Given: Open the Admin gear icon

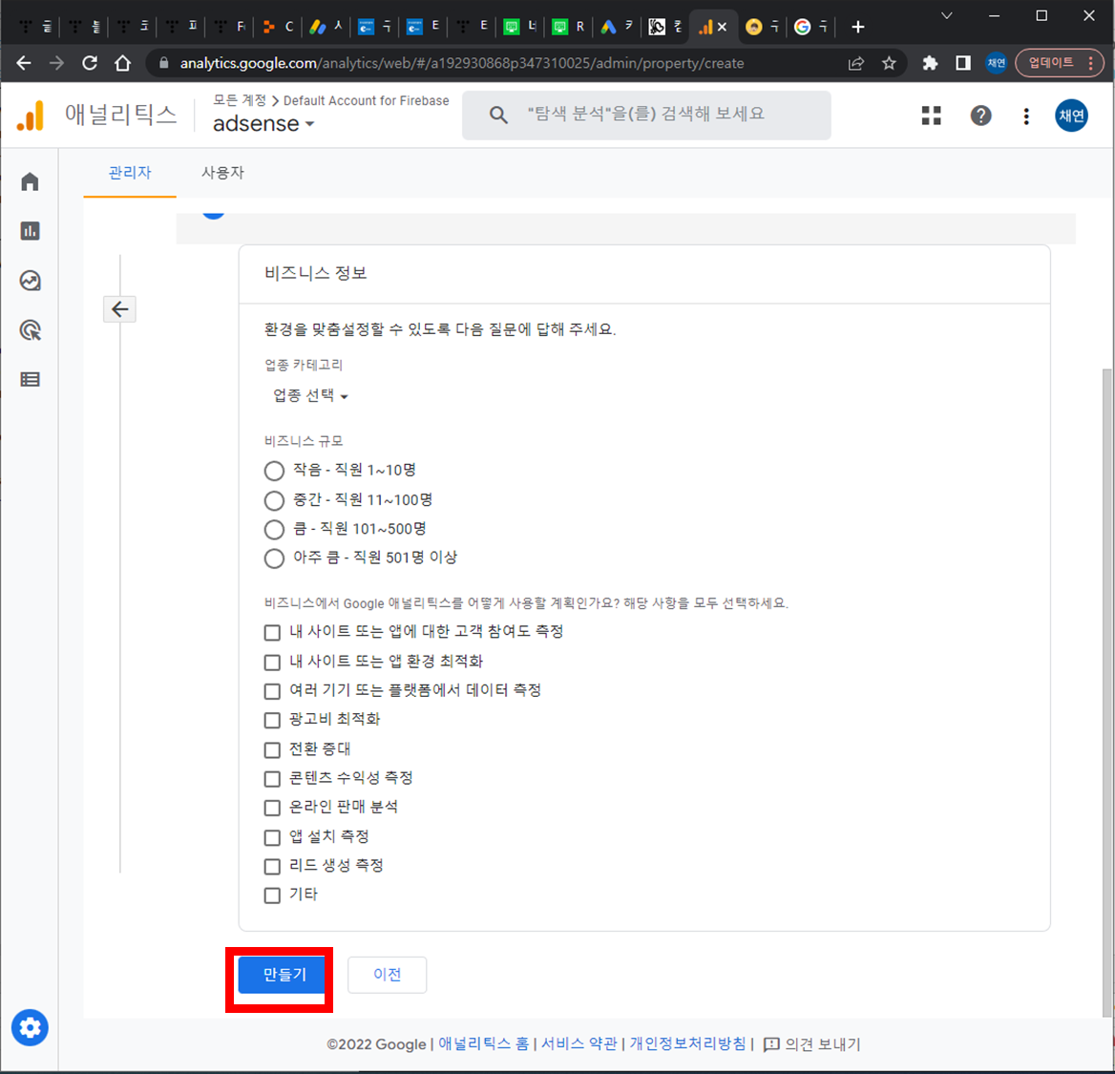Looking at the screenshot, I should click(x=30, y=1028).
